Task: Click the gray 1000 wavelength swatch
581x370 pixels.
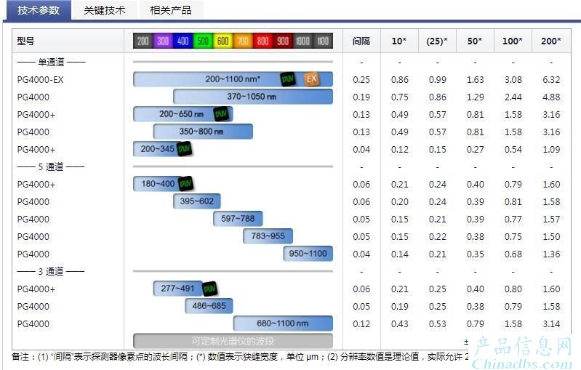Action: tap(303, 41)
